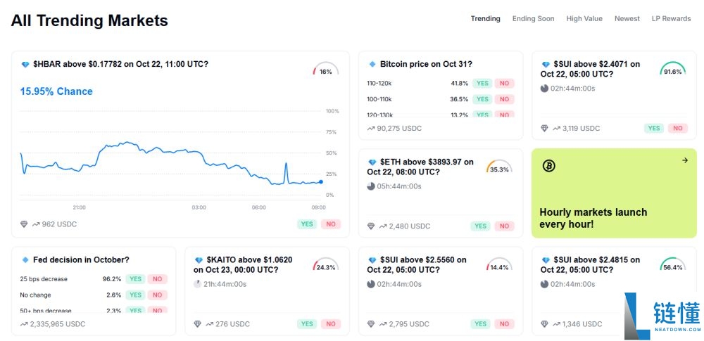Click the timer icon on the ETH card

click(x=371, y=186)
